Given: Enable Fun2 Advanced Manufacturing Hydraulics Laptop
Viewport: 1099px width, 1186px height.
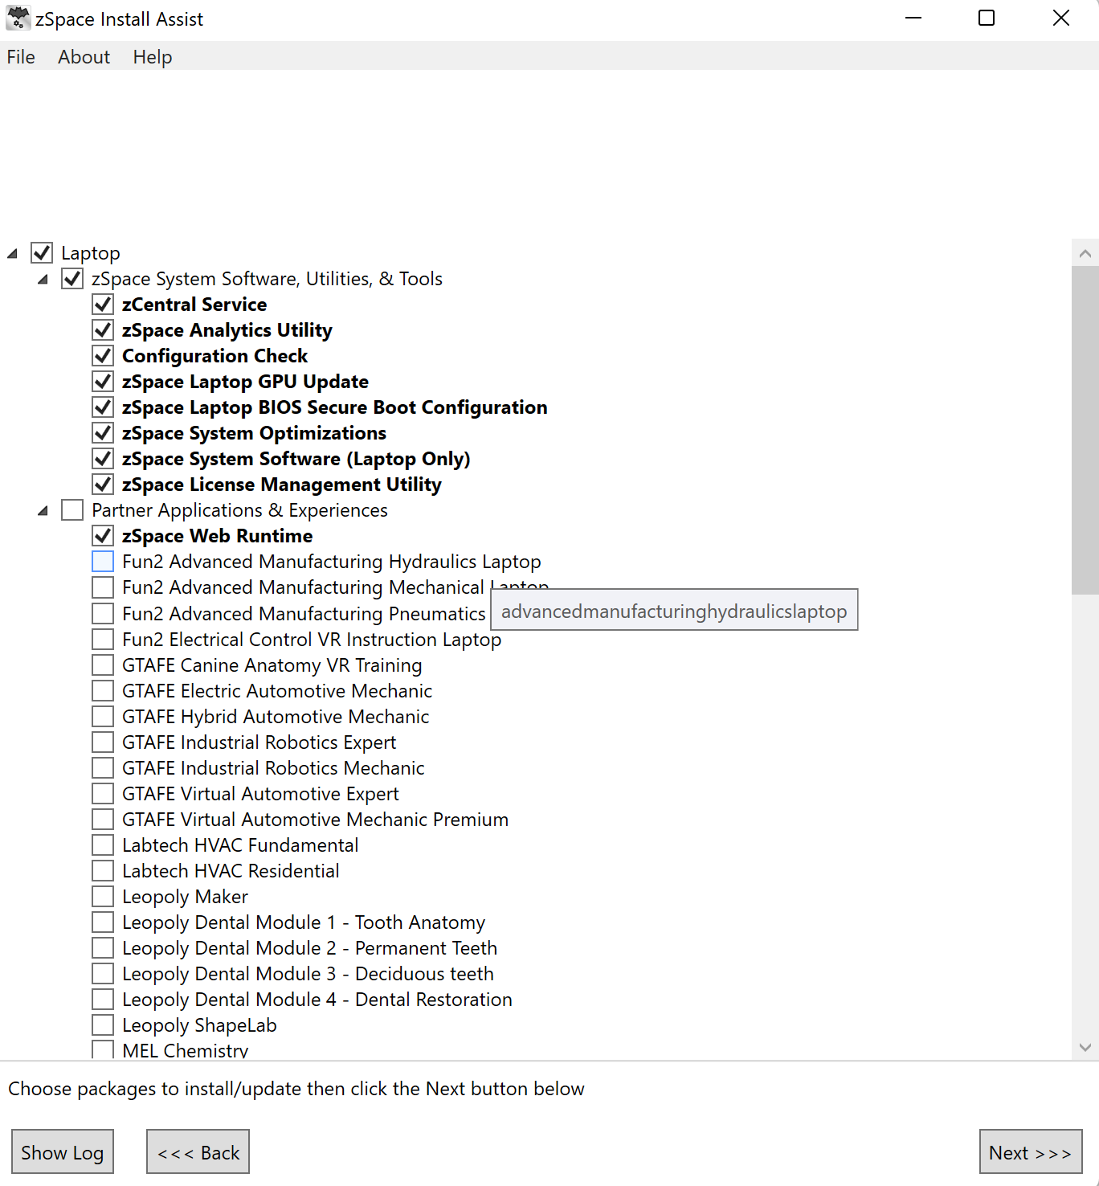Looking at the screenshot, I should [x=102, y=561].
